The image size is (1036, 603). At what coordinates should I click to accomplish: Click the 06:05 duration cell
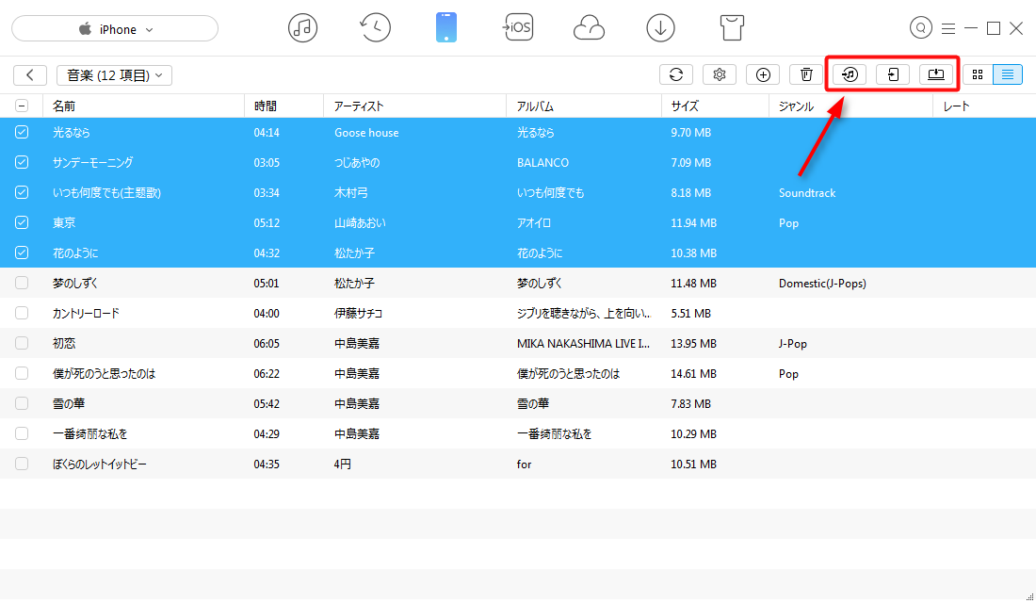coord(267,343)
